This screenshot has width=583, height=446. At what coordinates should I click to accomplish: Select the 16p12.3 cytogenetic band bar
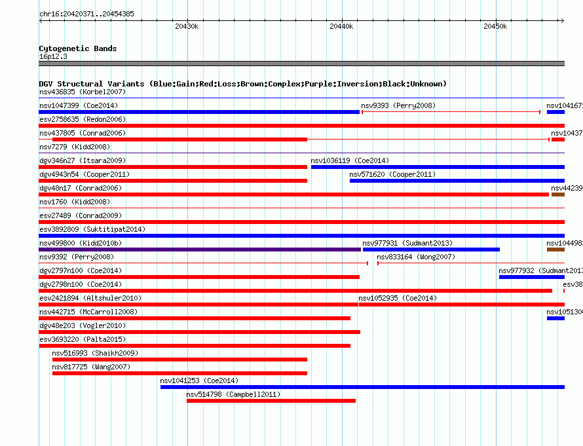pyautogui.click(x=302, y=64)
